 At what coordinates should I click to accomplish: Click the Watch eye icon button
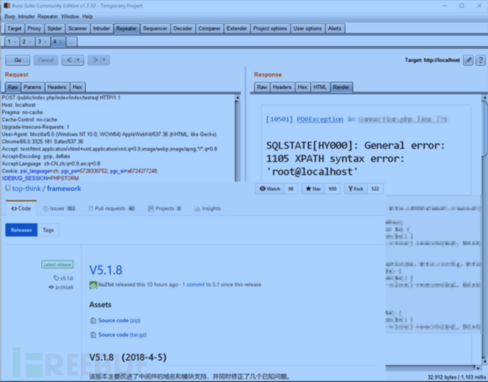pyautogui.click(x=270, y=189)
